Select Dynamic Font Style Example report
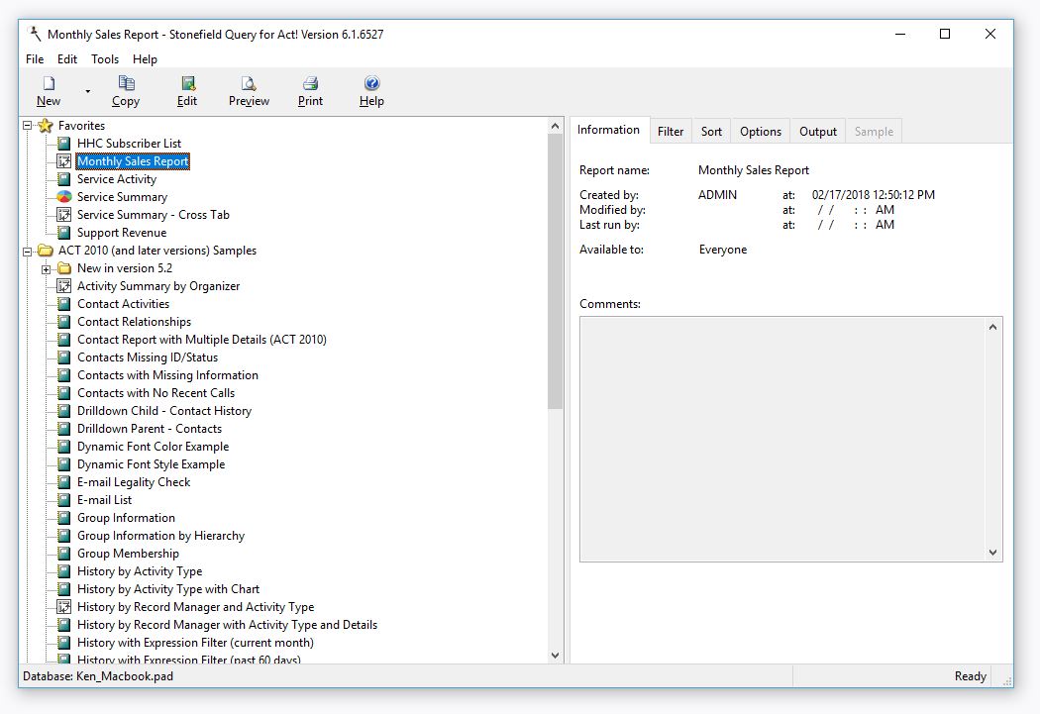The image size is (1040, 714). [152, 464]
